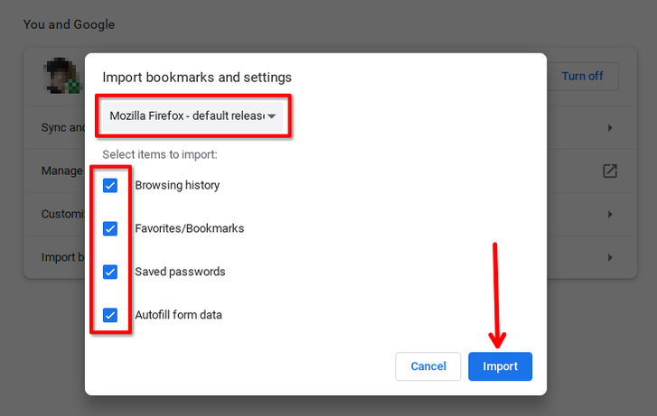Open the external link icon in Manage row
This screenshot has width=657, height=416.
(x=610, y=171)
